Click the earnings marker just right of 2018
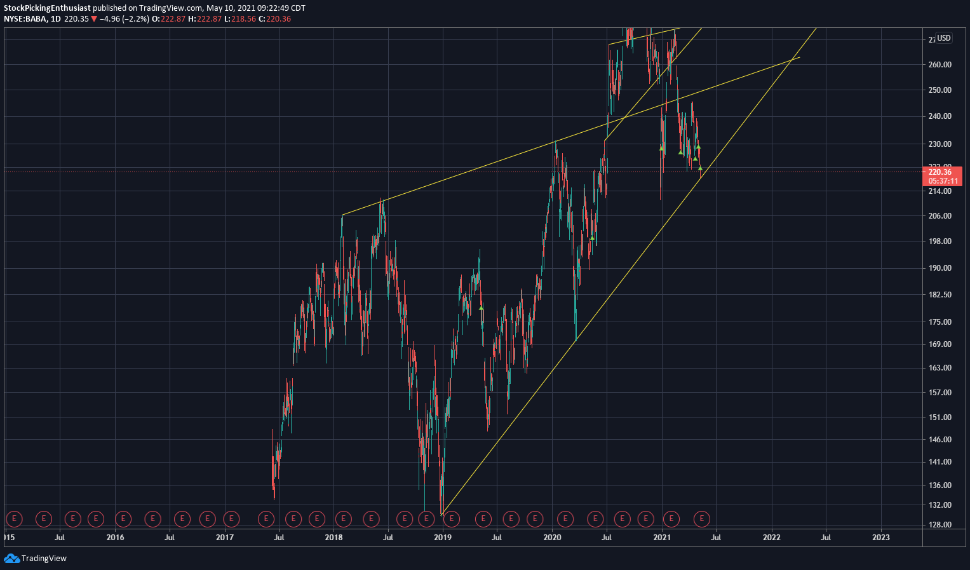The height and width of the screenshot is (570, 970). coord(343,519)
